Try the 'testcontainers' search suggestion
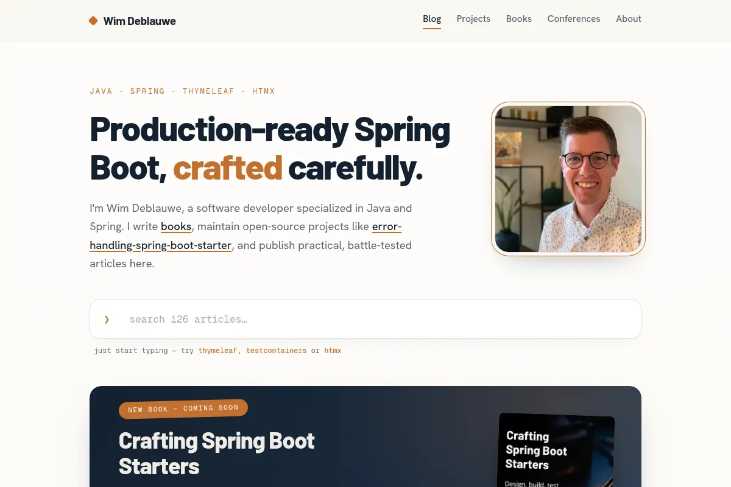Viewport: 731px width, 487px height. click(276, 351)
